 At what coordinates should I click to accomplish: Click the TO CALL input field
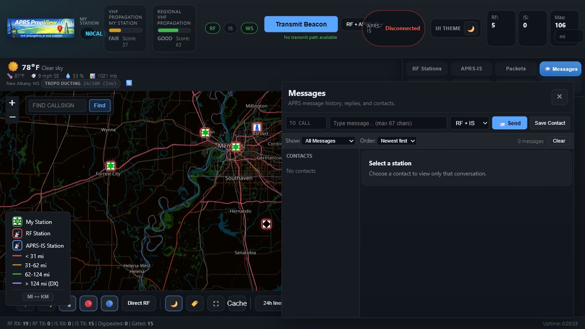306,123
